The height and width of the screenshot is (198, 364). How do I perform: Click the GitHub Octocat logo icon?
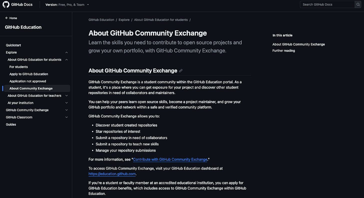point(6,4)
